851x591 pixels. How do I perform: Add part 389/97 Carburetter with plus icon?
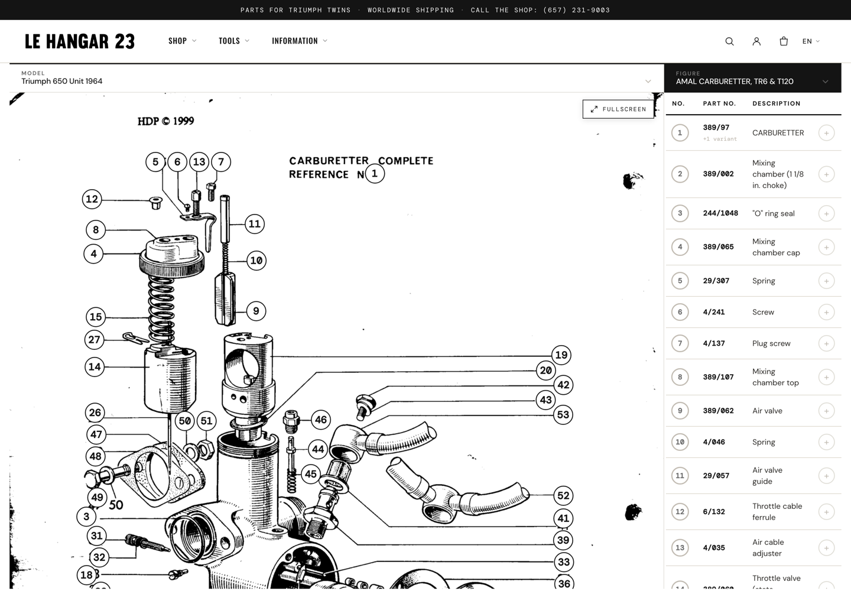(826, 133)
